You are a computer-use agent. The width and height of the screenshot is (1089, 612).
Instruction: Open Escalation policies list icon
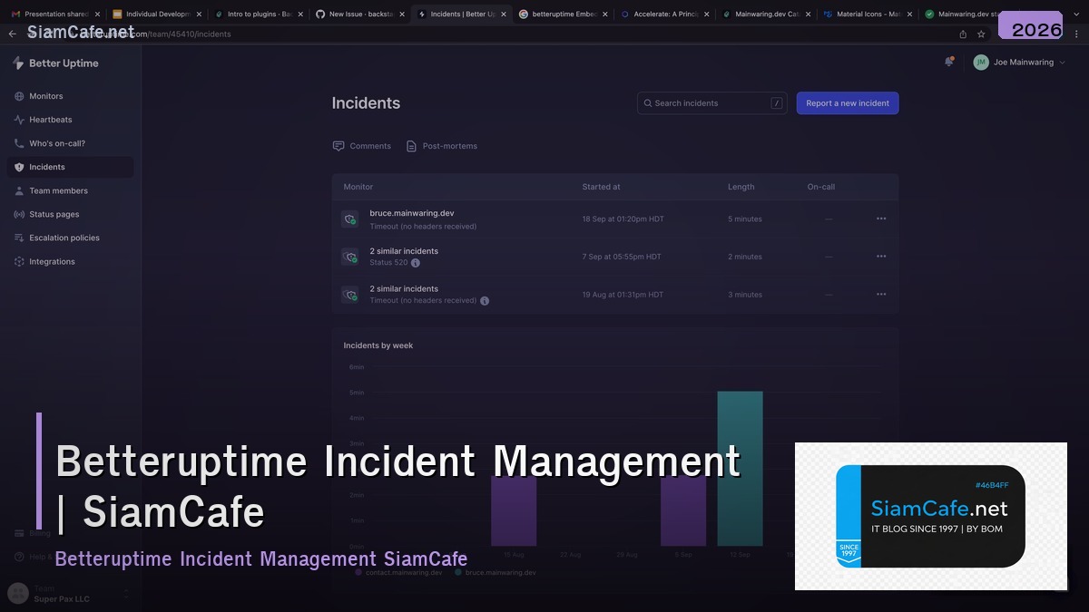(20, 238)
